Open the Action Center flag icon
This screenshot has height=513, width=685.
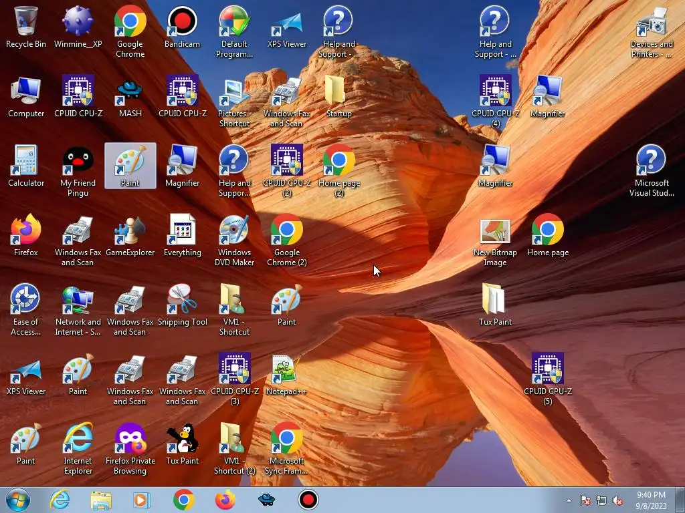click(585, 500)
